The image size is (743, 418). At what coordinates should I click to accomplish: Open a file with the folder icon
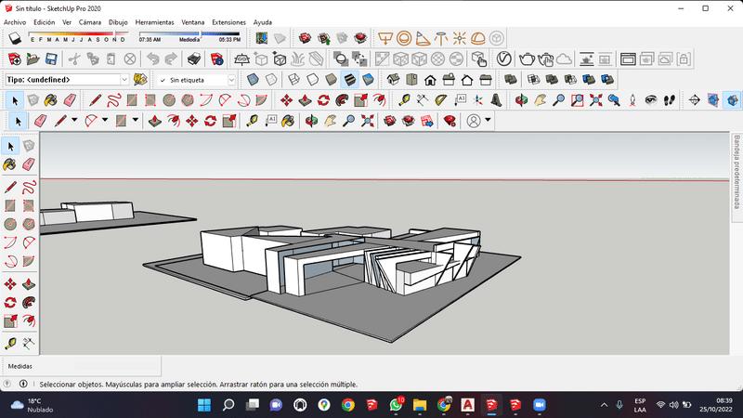pyautogui.click(x=33, y=59)
